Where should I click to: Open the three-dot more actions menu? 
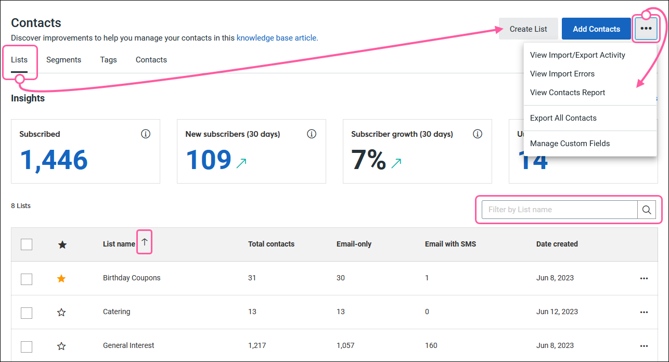646,29
